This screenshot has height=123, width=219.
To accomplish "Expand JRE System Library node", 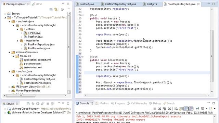I will point(9,87).
